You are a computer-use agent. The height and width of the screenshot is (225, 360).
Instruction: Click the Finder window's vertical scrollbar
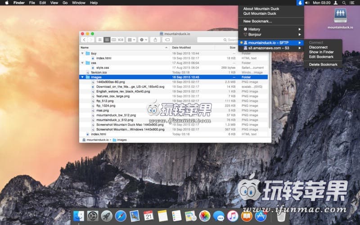click(270, 90)
